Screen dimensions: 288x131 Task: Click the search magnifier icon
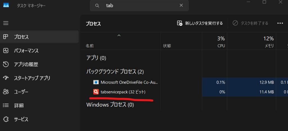coord(97,6)
